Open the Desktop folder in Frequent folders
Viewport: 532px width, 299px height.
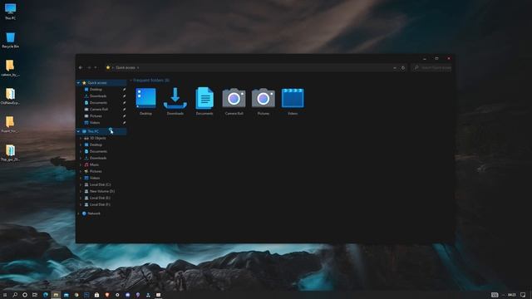146,101
